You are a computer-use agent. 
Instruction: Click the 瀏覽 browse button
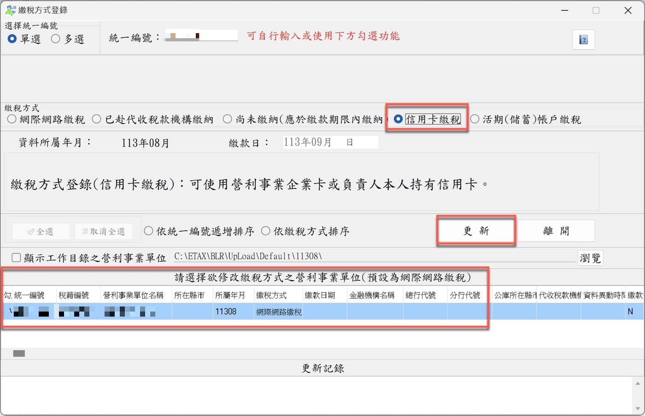[590, 258]
